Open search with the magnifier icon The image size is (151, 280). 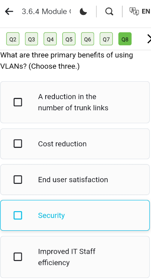click(x=109, y=12)
